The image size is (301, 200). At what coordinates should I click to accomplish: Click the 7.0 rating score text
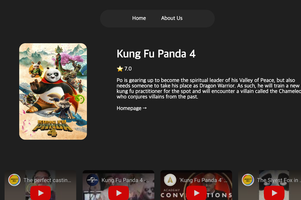coord(128,68)
